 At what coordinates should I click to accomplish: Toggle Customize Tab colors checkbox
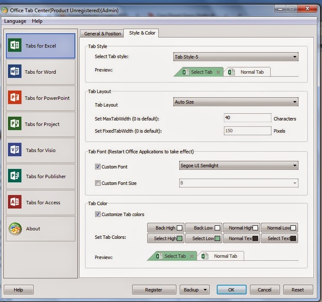pos(98,214)
